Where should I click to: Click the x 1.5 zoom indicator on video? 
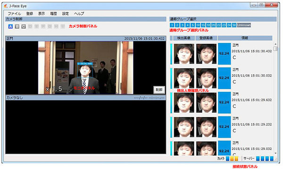point(54,89)
